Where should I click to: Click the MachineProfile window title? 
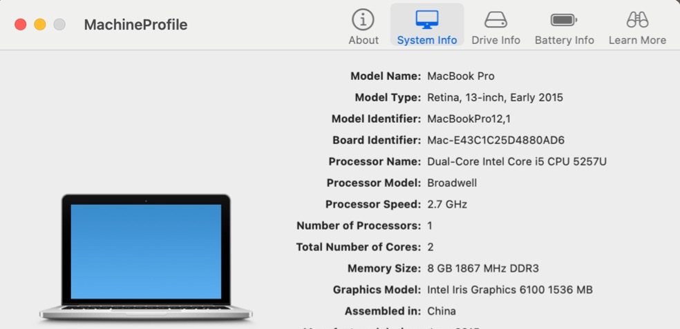pyautogui.click(x=135, y=25)
